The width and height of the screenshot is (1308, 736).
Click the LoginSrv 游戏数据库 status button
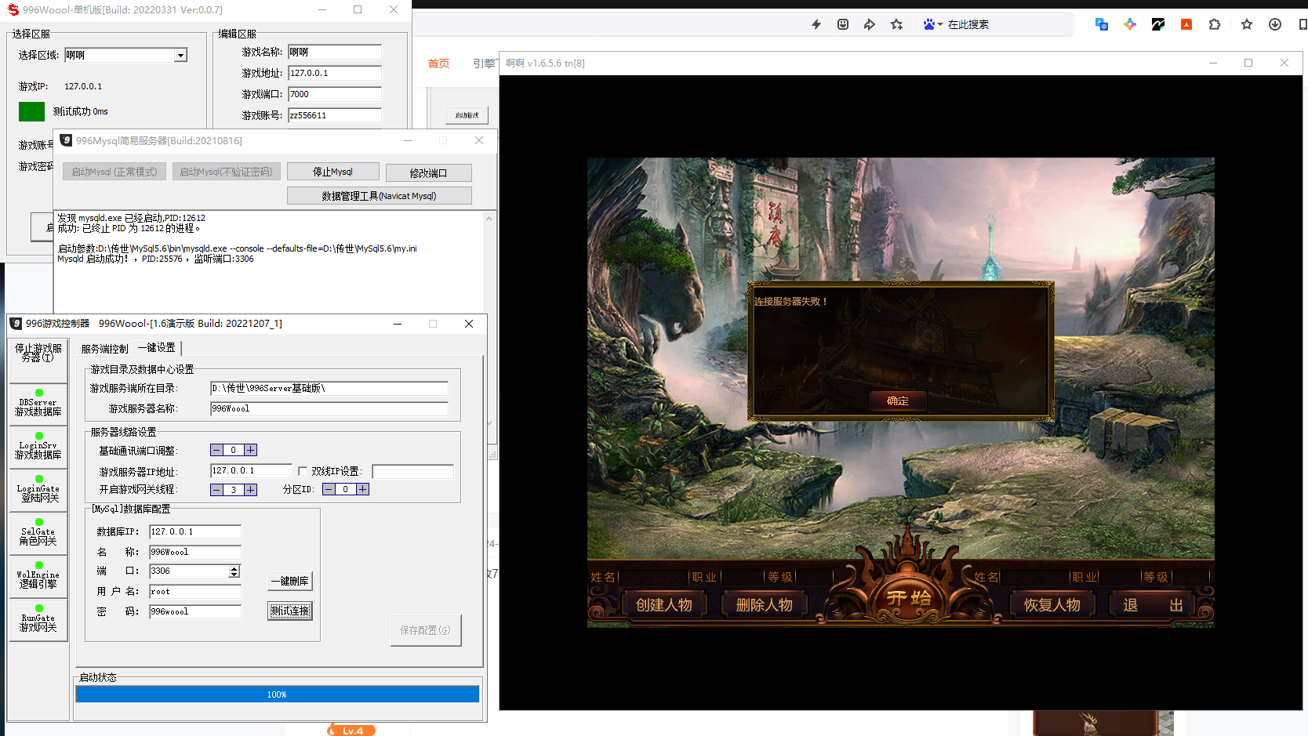38,448
